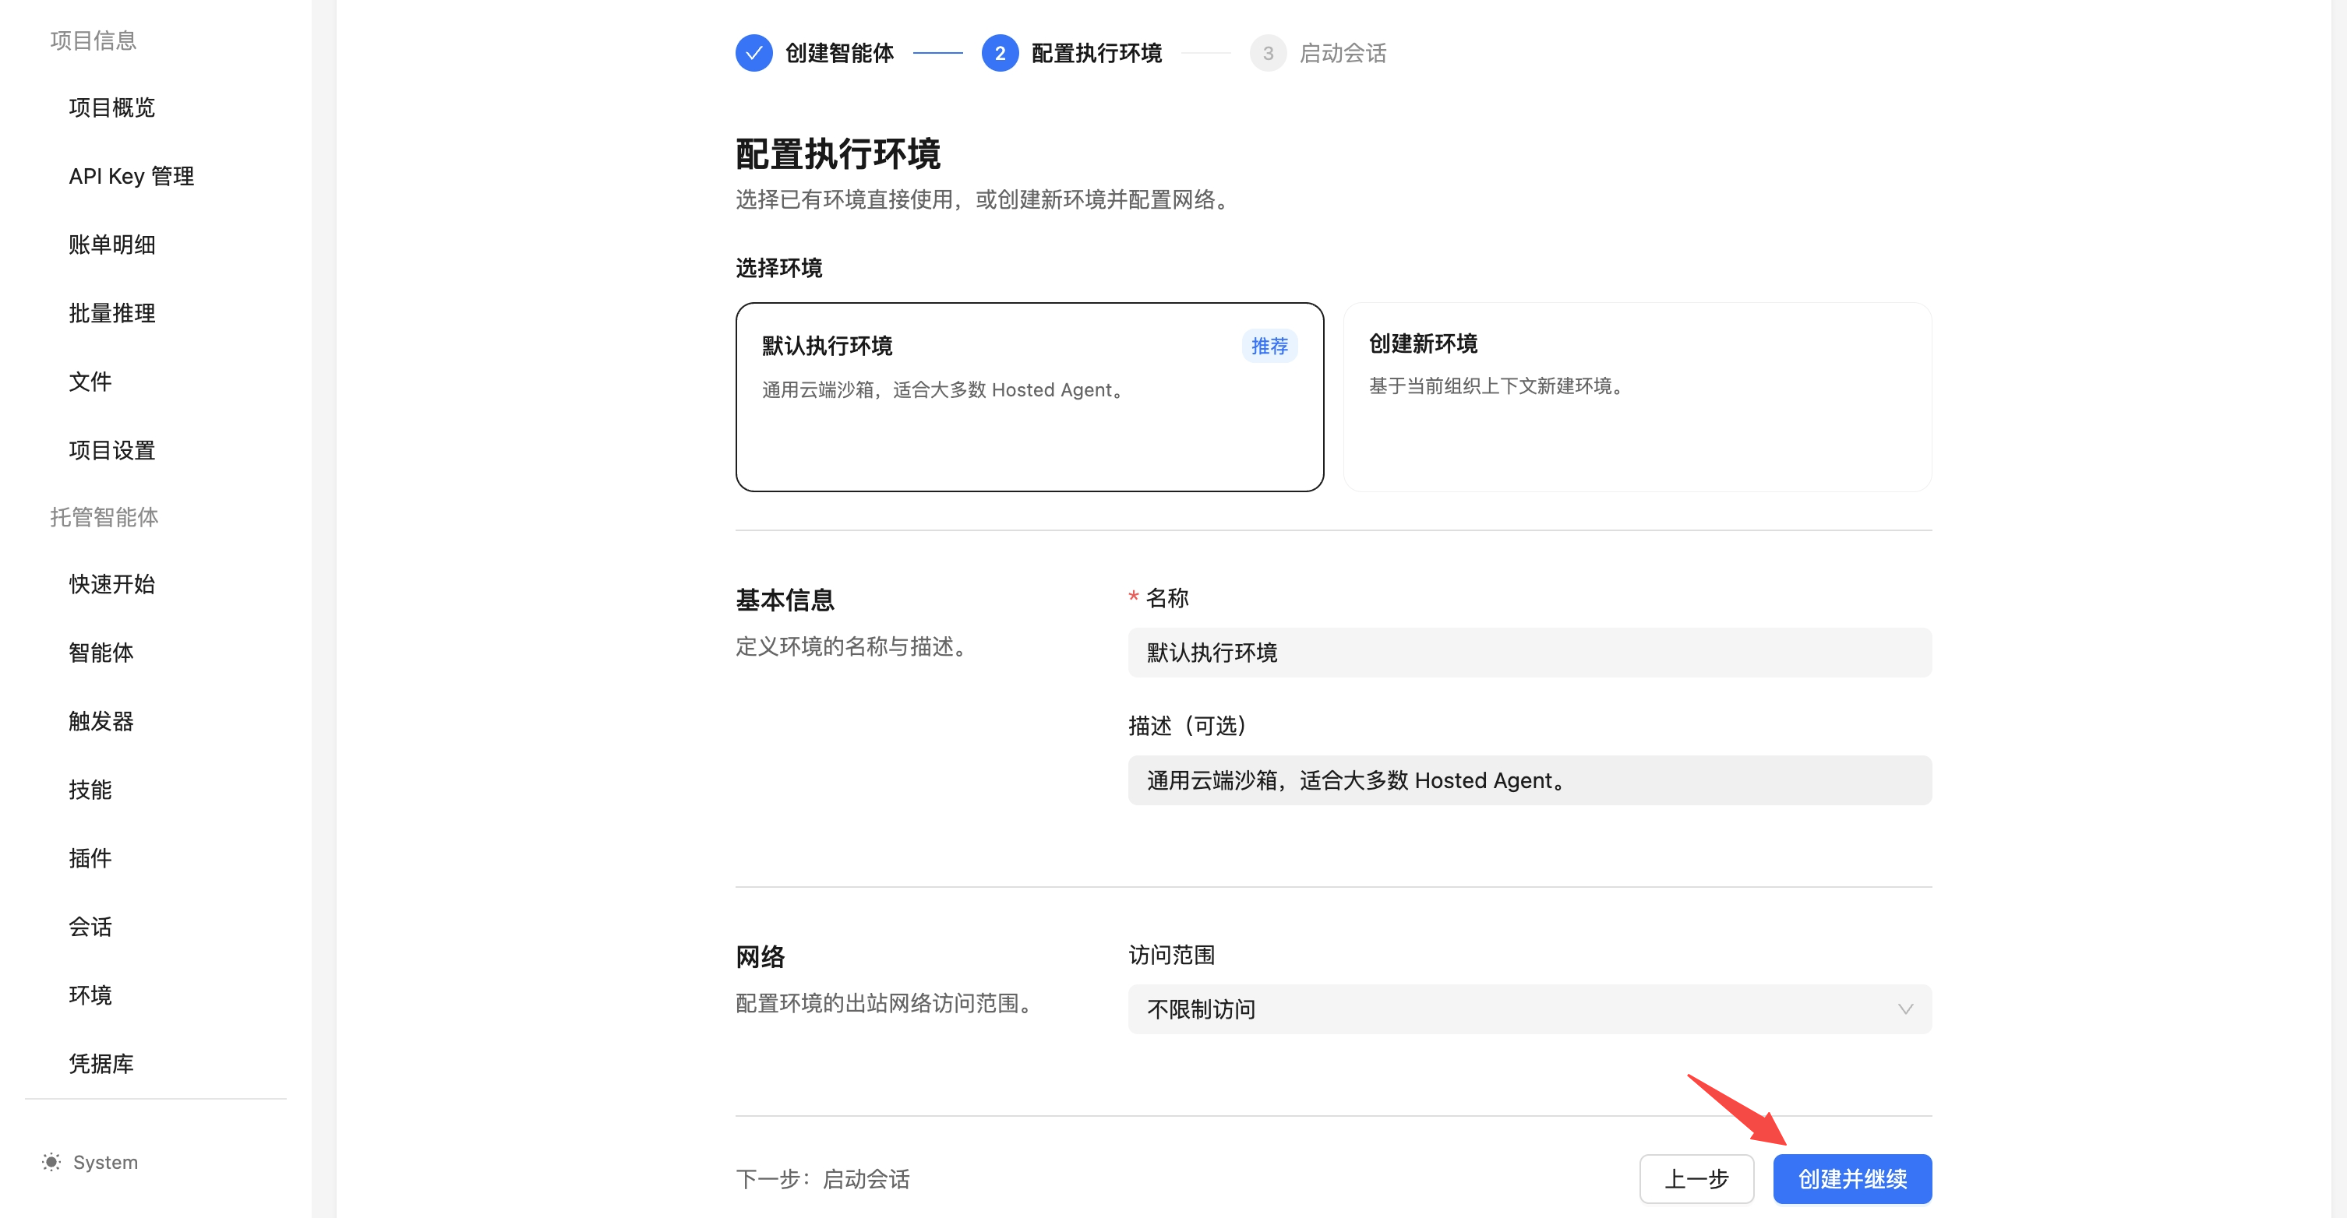Click the 项目信息 section header

93,40
